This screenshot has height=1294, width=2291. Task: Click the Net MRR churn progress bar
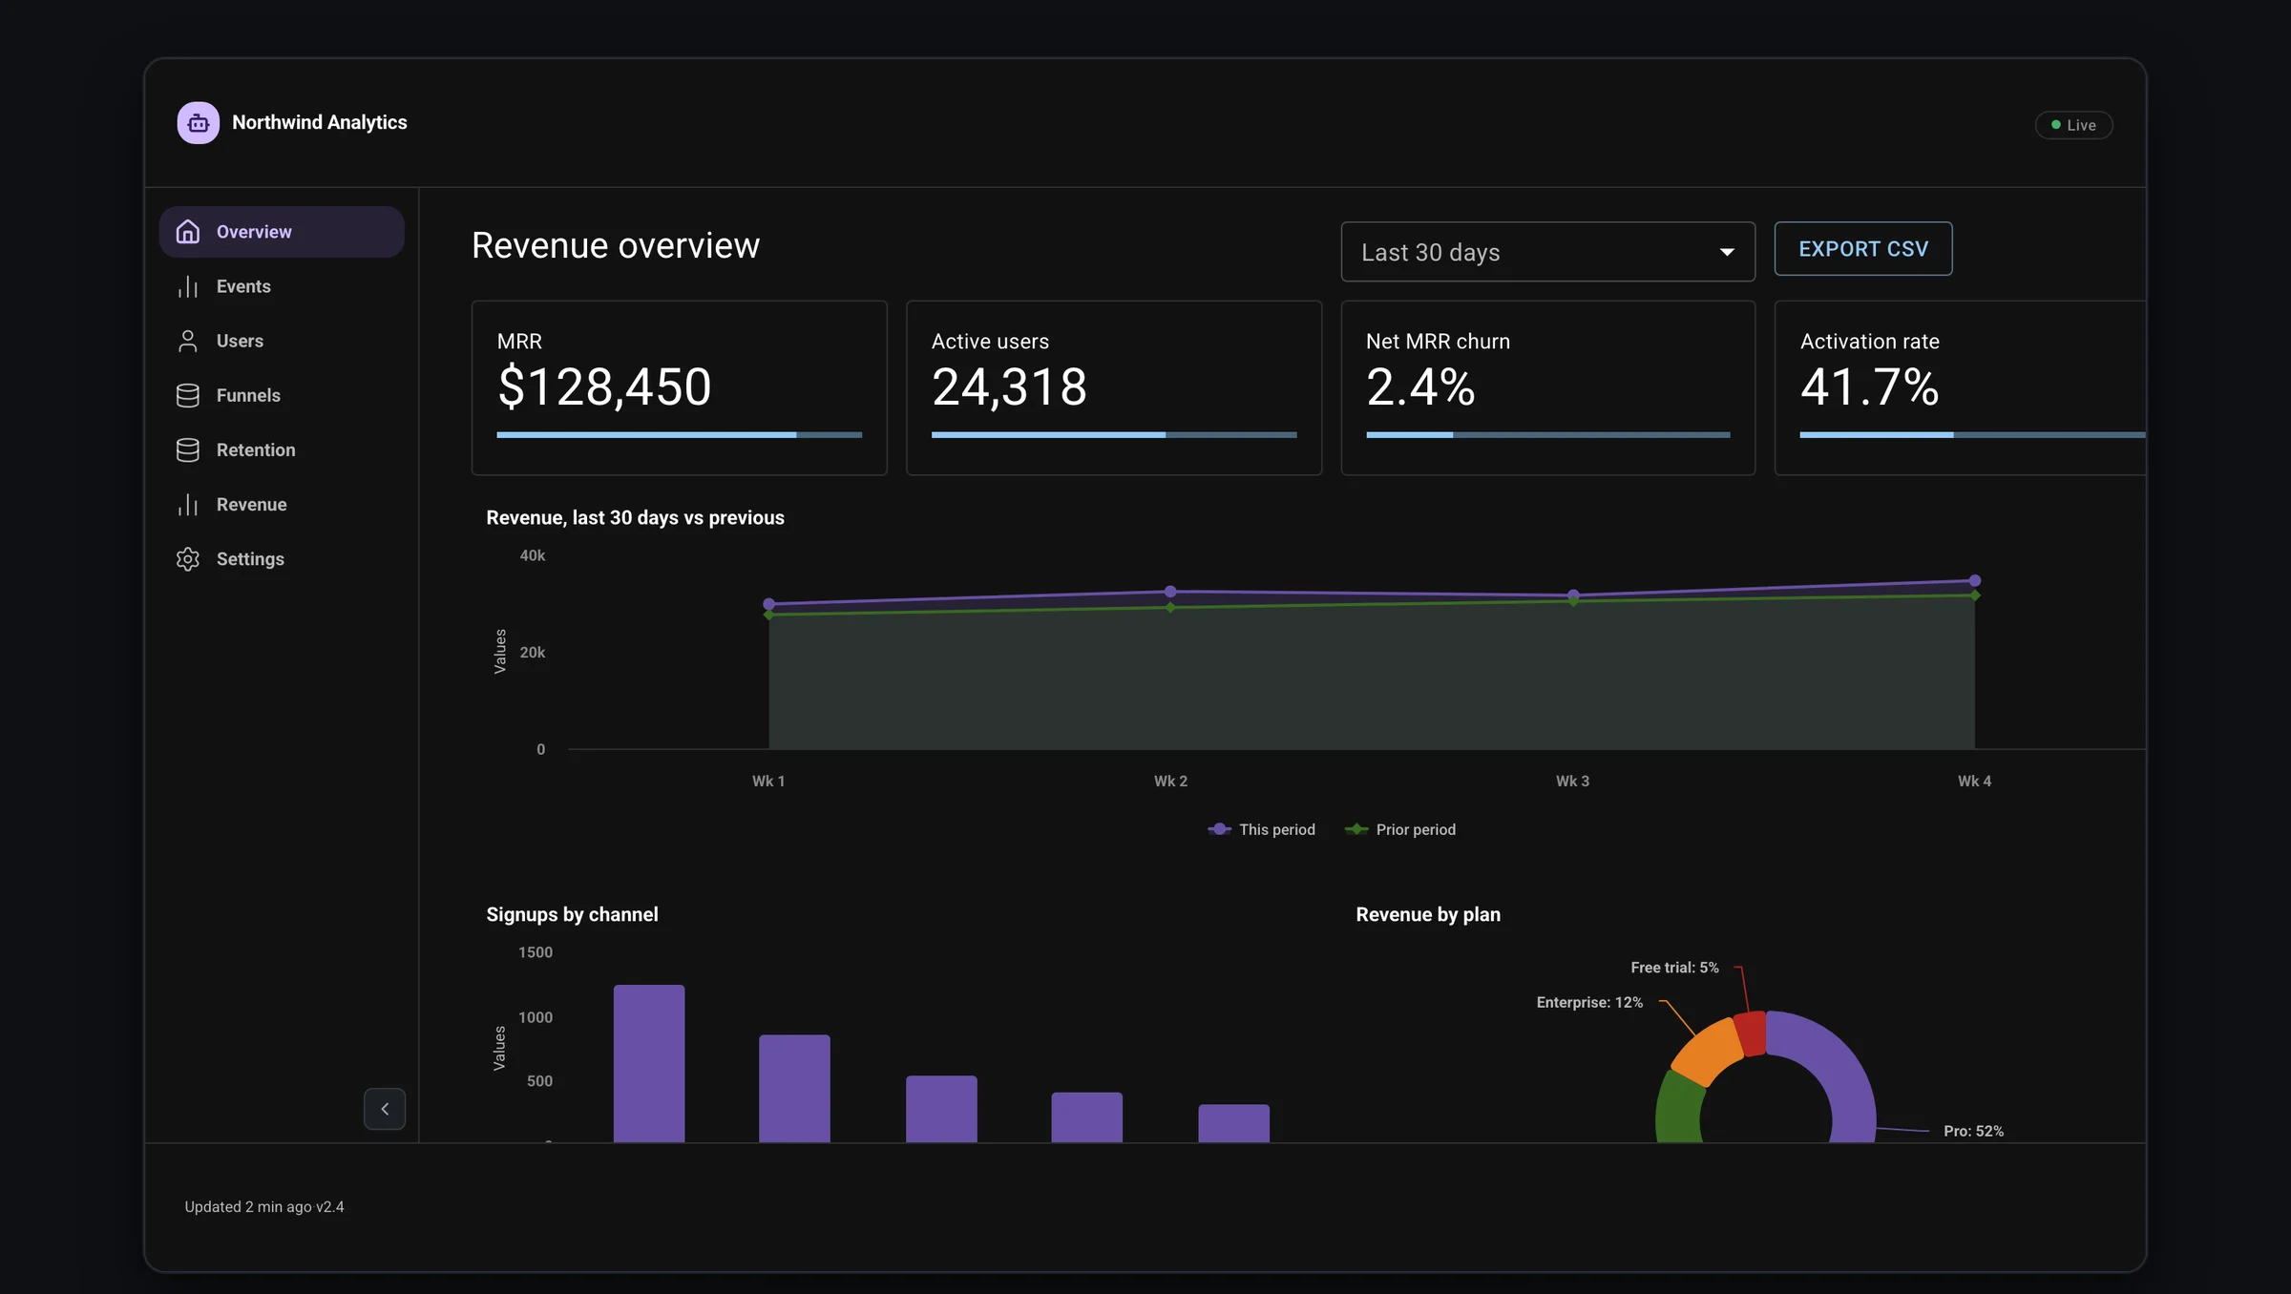tap(1547, 435)
